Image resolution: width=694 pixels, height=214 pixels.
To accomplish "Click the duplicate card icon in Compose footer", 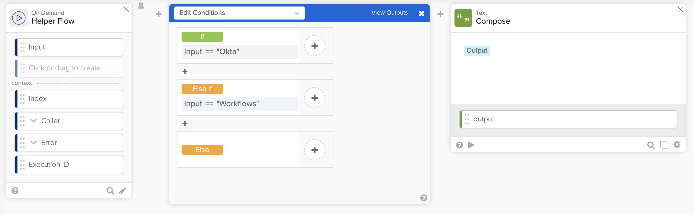I will [x=664, y=145].
